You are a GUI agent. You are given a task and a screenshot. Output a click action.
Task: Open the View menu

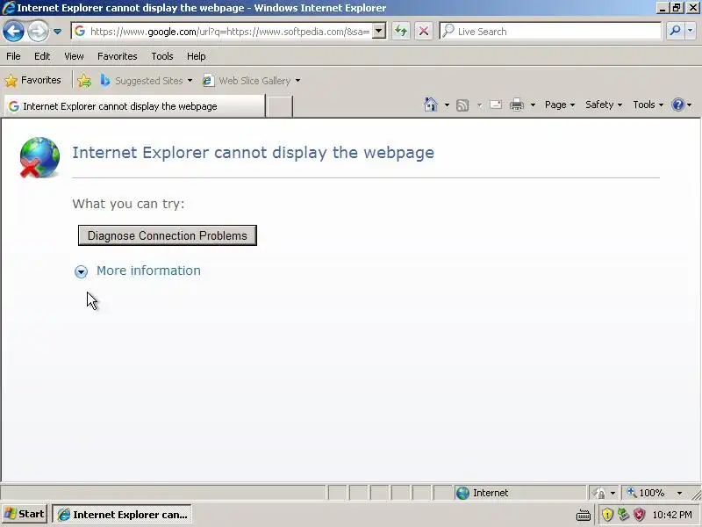coord(74,56)
